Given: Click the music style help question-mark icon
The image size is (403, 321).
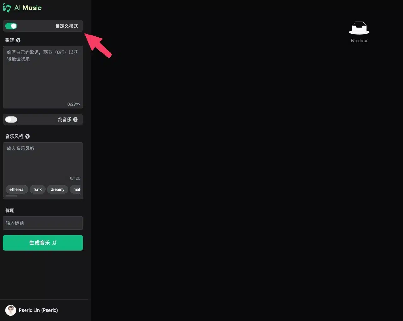Looking at the screenshot, I should 27,136.
